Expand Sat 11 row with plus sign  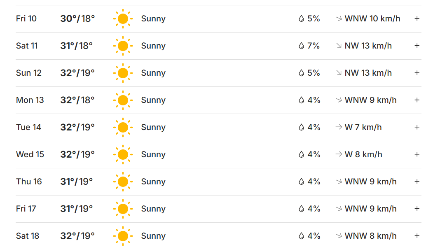(x=417, y=46)
